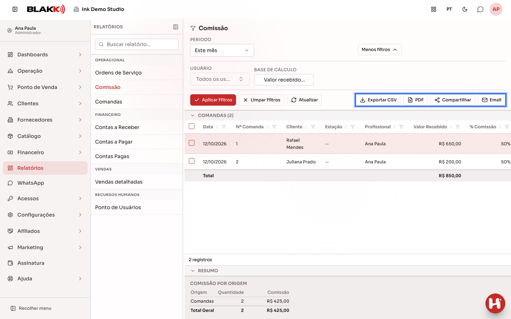Open the WhatsApp menu item
This screenshot has height=319, width=511.
point(45,183)
